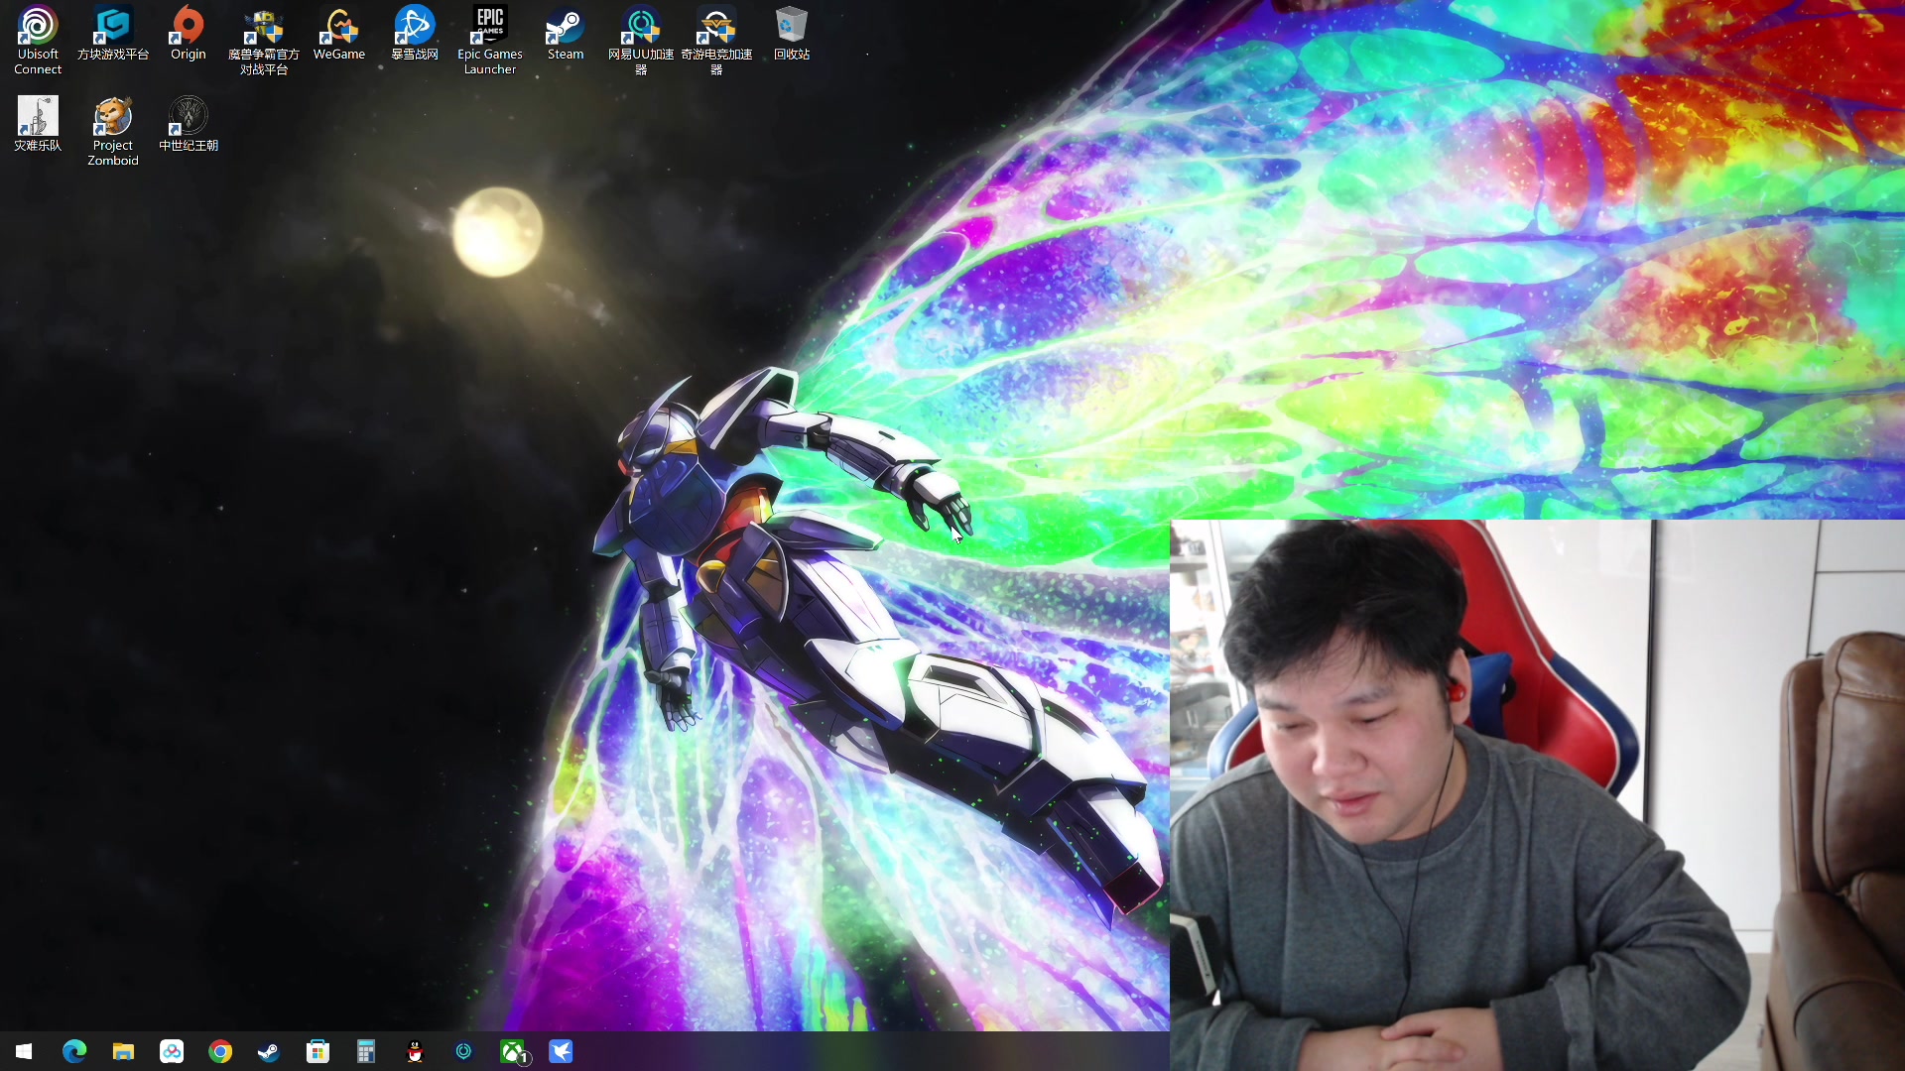Open Microsoft Store from the taskbar
This screenshot has height=1071, width=1905.
tap(317, 1051)
